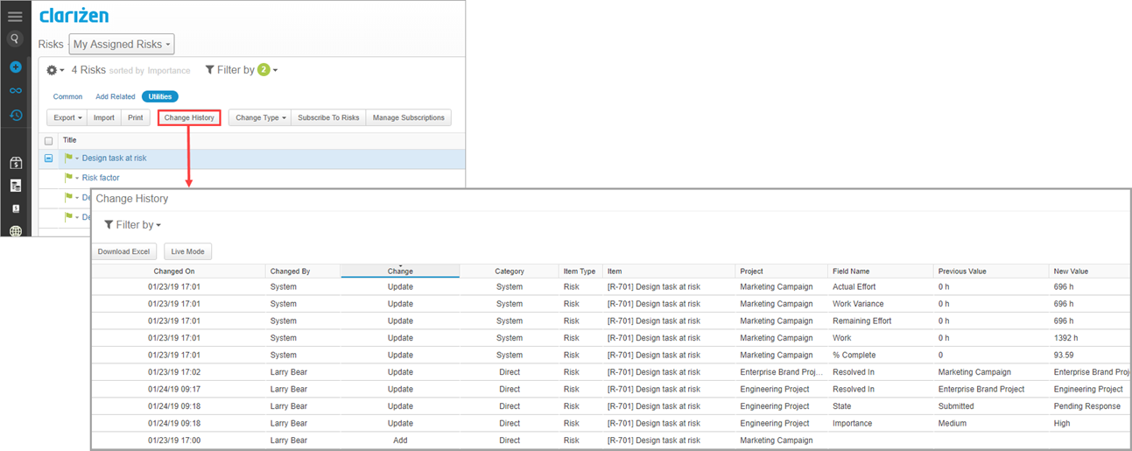Click the Print button
1132x451 pixels.
(136, 117)
